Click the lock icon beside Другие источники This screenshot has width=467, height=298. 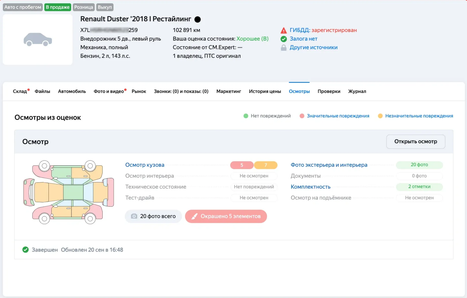283,47
